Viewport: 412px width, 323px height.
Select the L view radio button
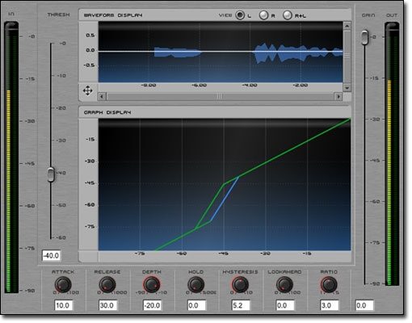pyautogui.click(x=240, y=15)
